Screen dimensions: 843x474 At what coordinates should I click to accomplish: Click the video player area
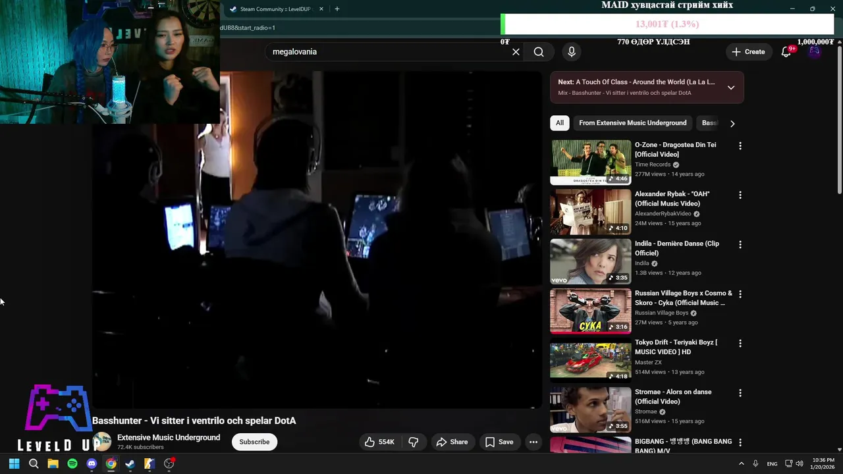[317, 240]
